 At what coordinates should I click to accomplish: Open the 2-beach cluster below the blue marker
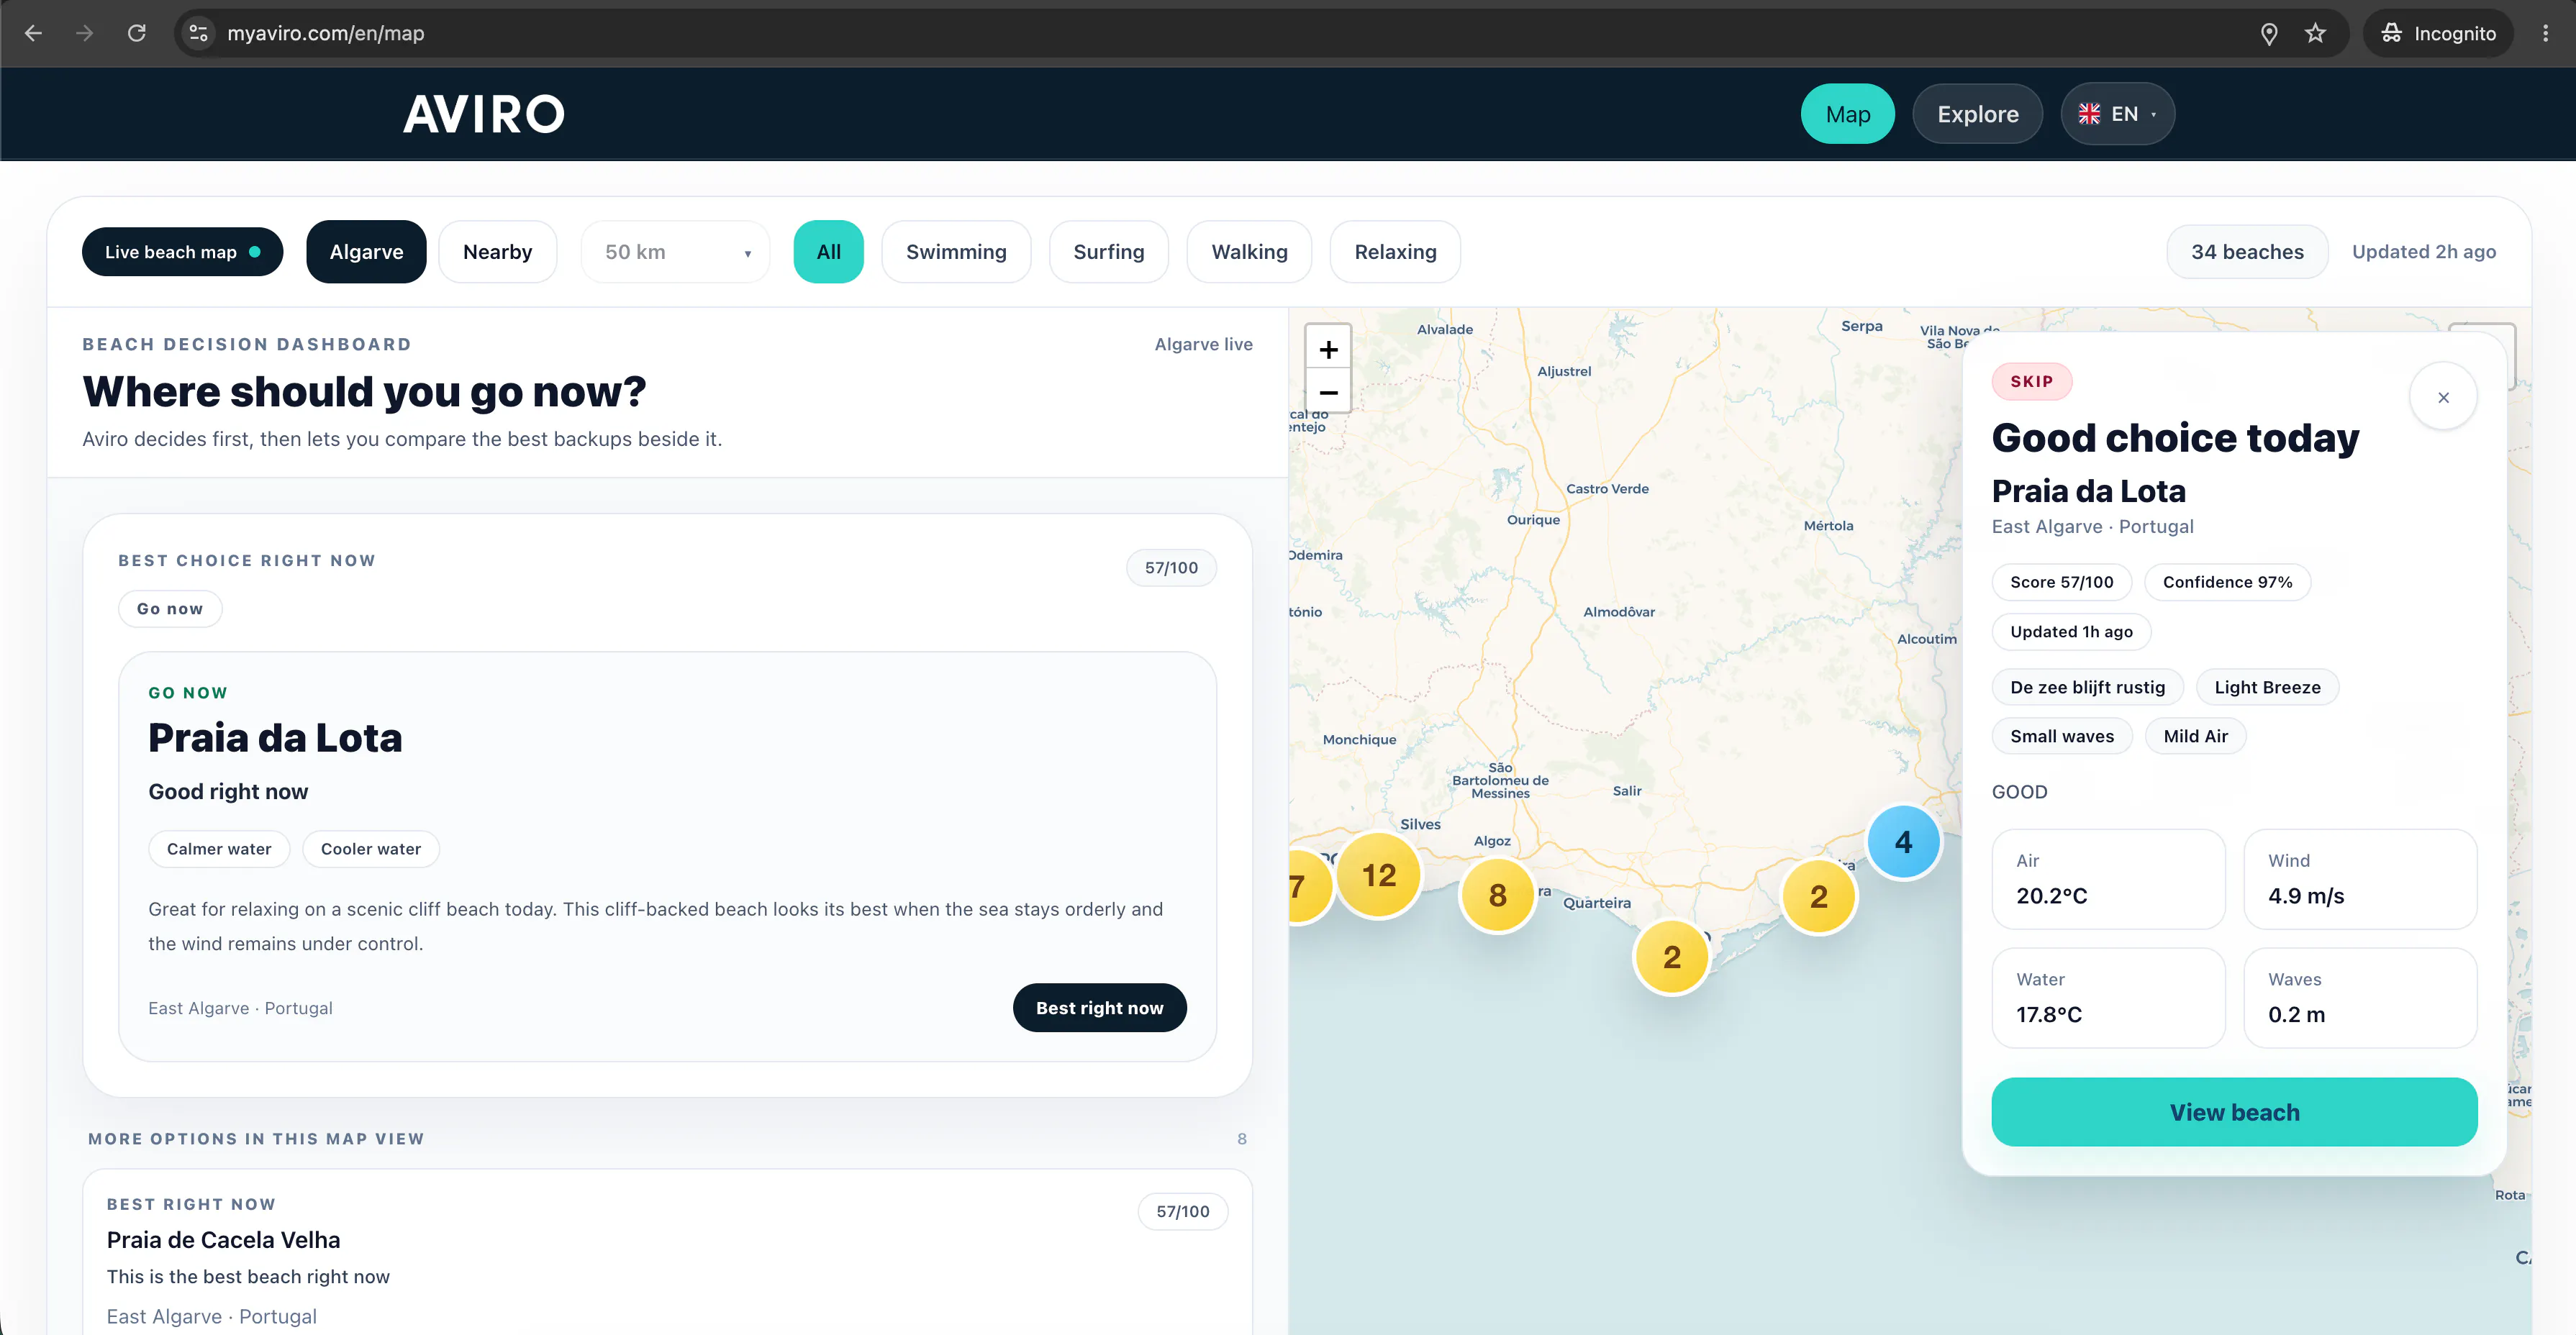(1818, 897)
